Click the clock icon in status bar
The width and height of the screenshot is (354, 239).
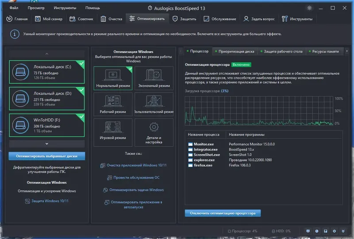coord(317,231)
